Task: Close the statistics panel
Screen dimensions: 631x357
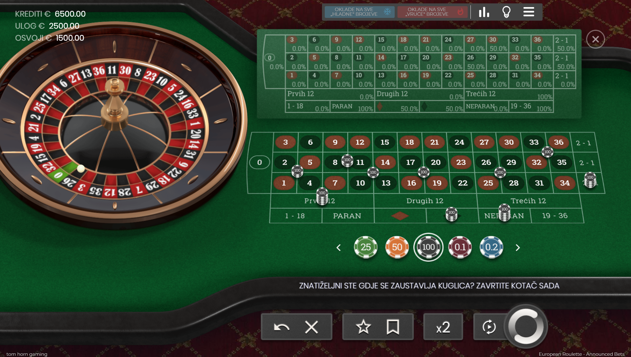Action: 595,39
